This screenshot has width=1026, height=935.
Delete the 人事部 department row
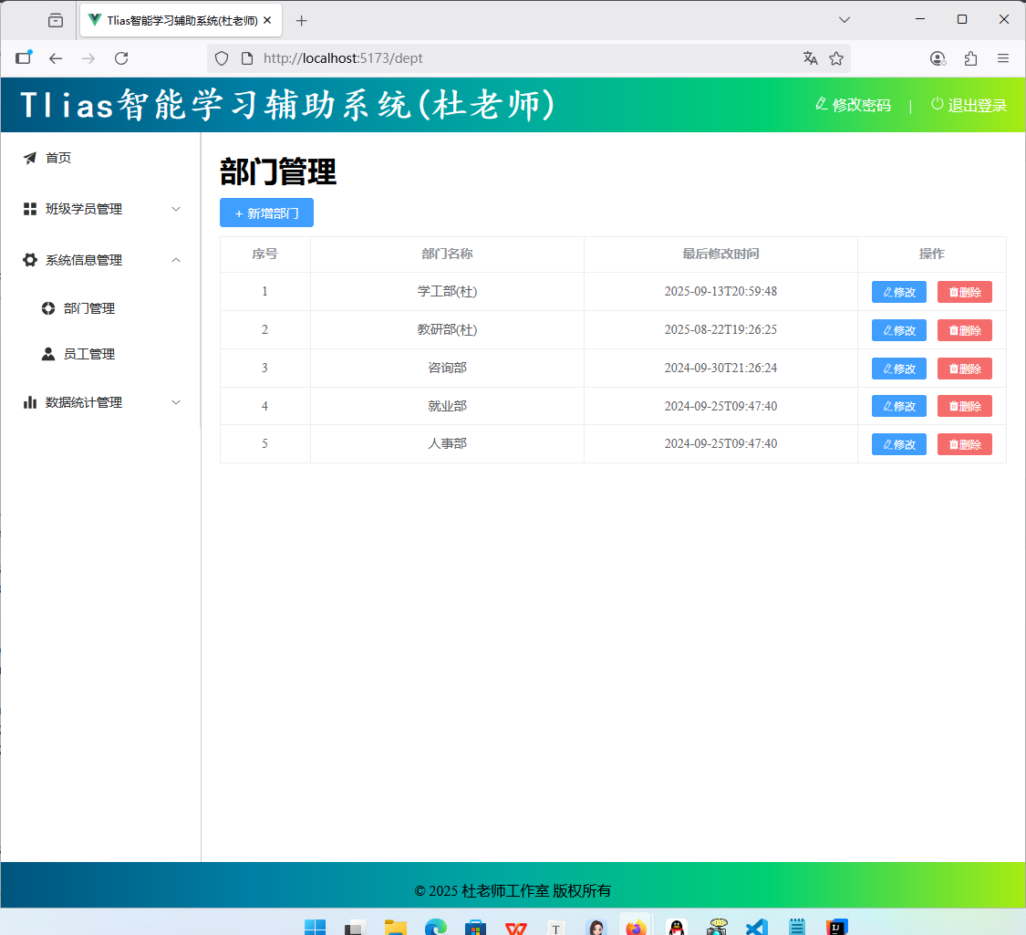(x=964, y=444)
